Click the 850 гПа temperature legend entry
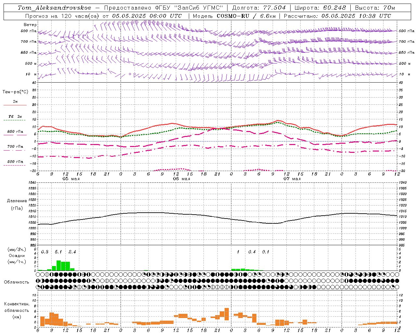 [x=15, y=132]
